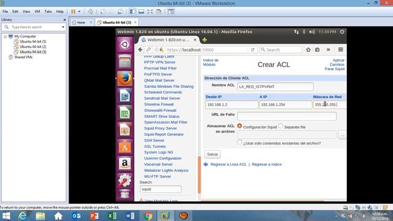The image size is (393, 221).
Task: Click Aplicar Cambios link
Action: [337, 63]
